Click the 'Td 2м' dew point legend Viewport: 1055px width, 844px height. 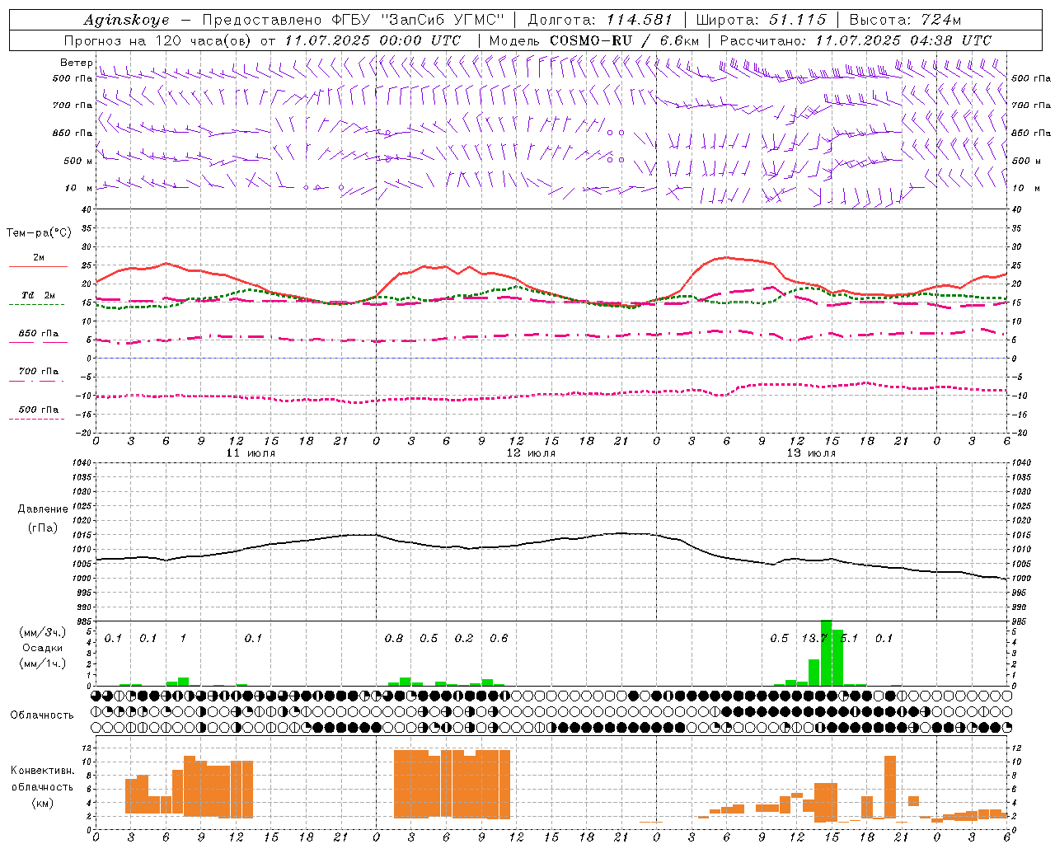coord(39,295)
